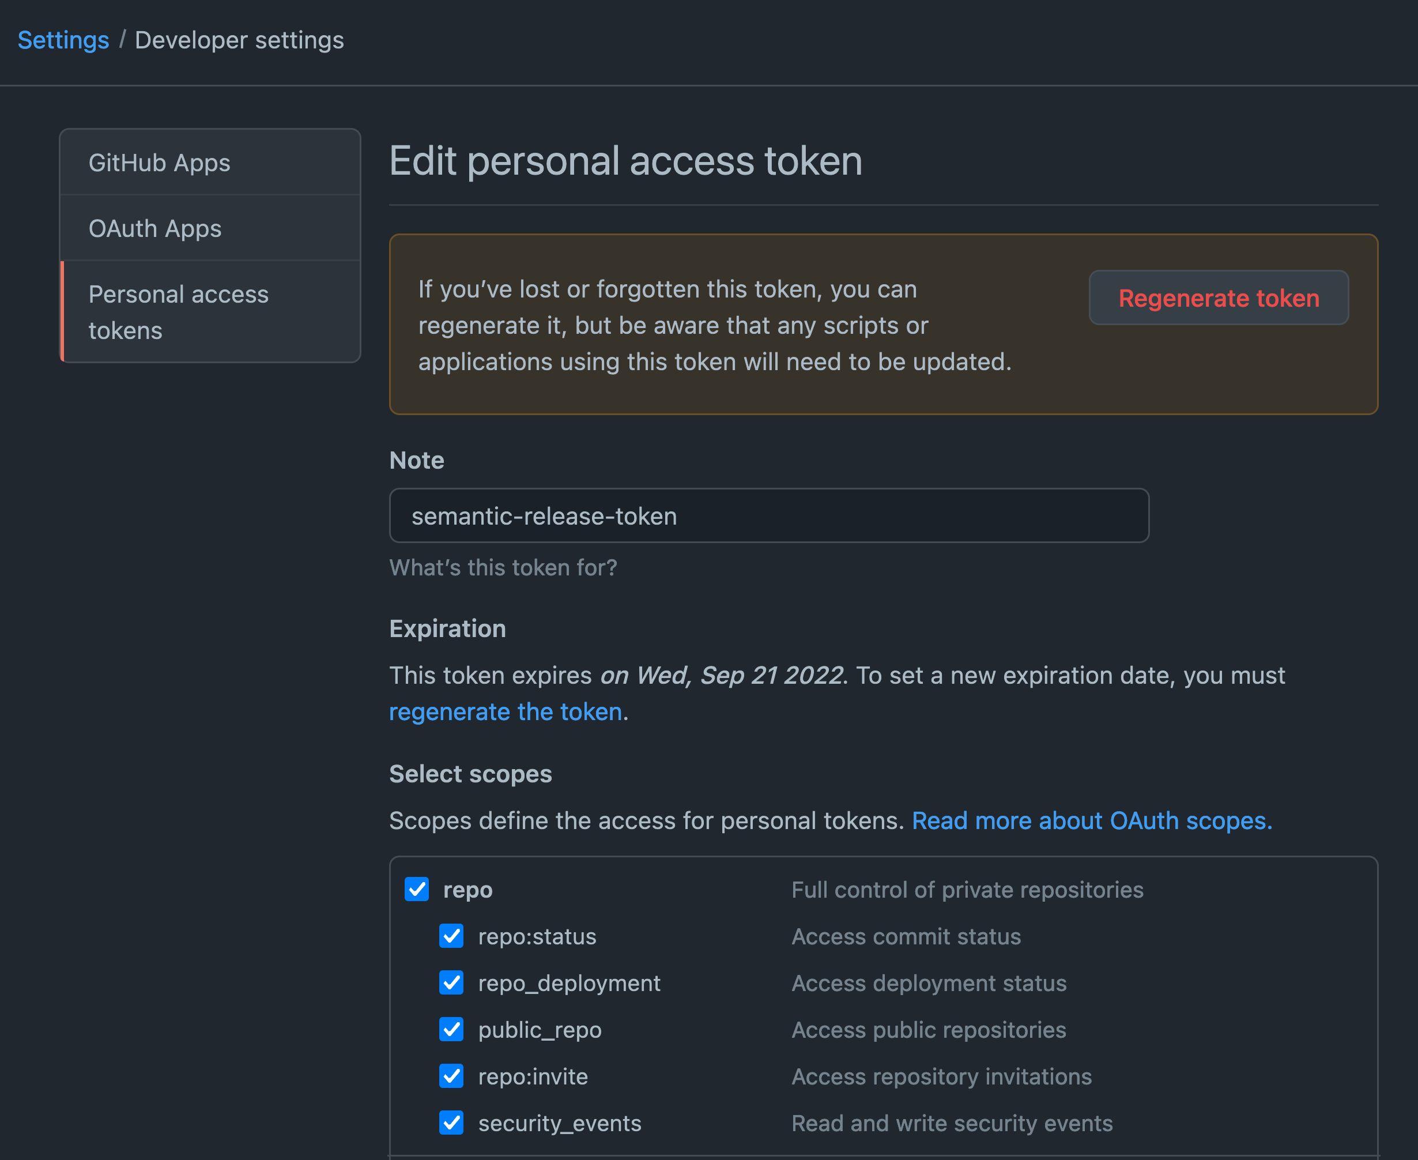Select Personal access tokens in sidebar
This screenshot has width=1418, height=1160.
click(178, 311)
